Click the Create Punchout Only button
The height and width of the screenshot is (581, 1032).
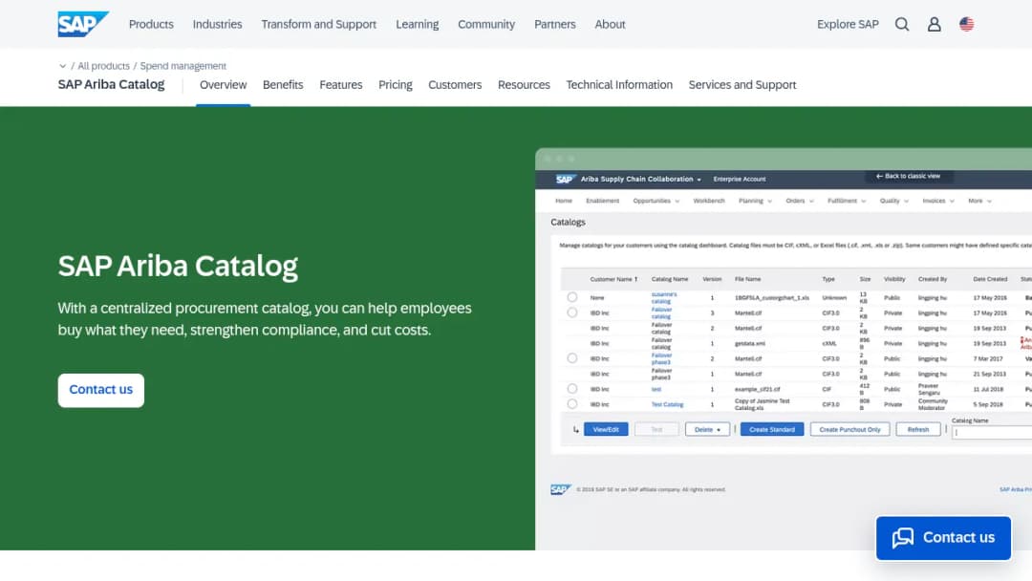[x=849, y=430]
